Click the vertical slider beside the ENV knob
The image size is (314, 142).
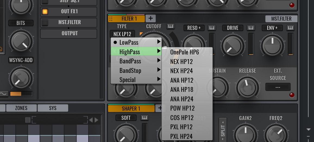coord(291,44)
